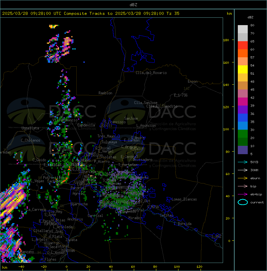
Task: Click the current legend label
Action: 257,202
